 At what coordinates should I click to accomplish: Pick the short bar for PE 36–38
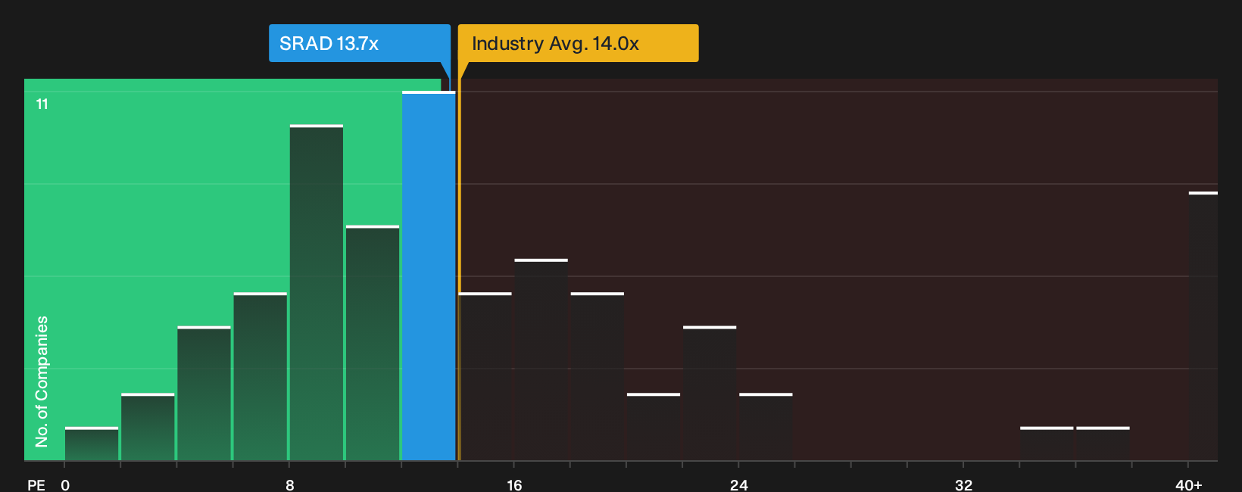1103,444
